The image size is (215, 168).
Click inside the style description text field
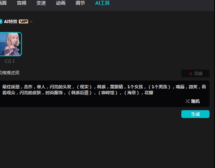(x=105, y=94)
